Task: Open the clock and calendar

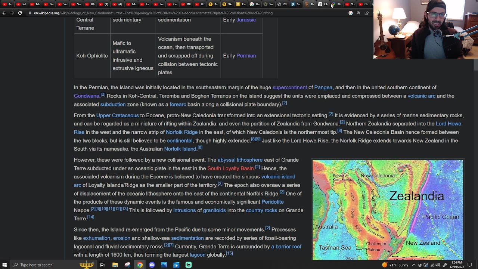Action: pos(457,265)
